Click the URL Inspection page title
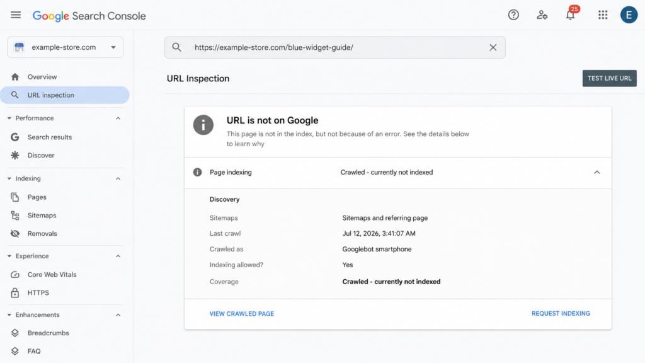The width and height of the screenshot is (645, 363). 198,79
